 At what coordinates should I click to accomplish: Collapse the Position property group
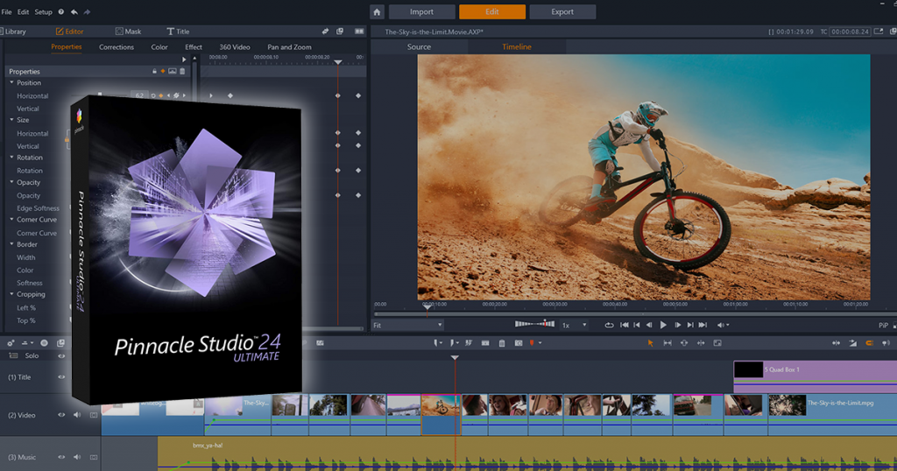pyautogui.click(x=12, y=83)
